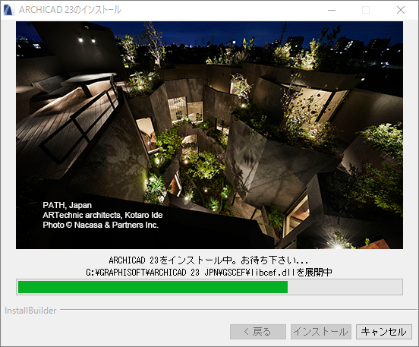Click the grayed-out インストール button
419x347 pixels.
tap(320, 332)
